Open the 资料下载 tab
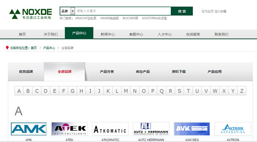Image resolution: width=257 pixels, height=142 pixels. tap(179, 71)
